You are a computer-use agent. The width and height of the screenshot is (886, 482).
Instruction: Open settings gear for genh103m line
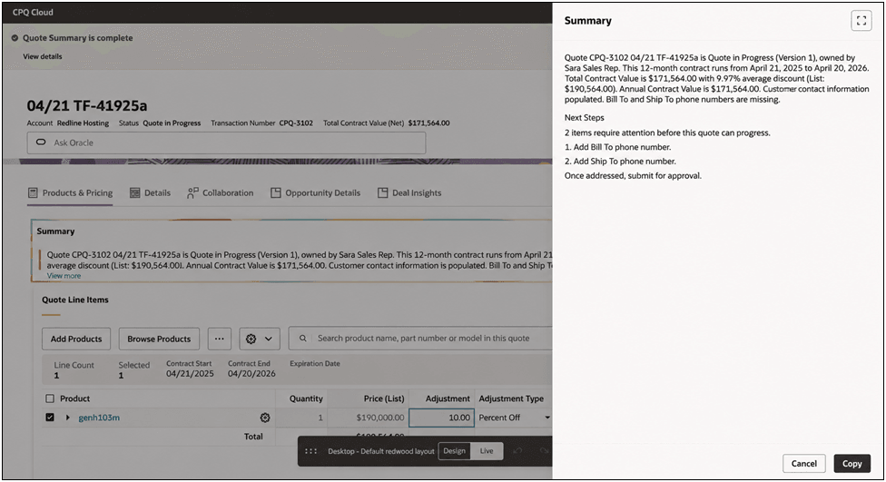pyautogui.click(x=265, y=418)
